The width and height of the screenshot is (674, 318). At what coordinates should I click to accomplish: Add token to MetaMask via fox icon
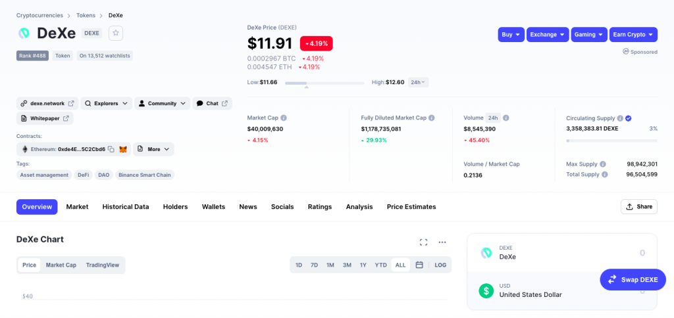[x=123, y=149]
